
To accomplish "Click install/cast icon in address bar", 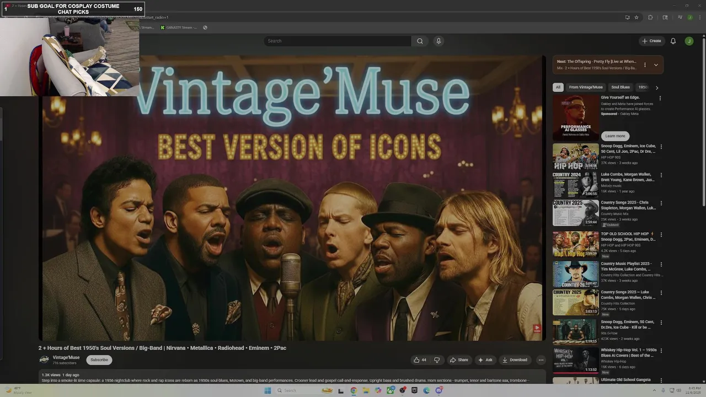I will click(x=627, y=17).
